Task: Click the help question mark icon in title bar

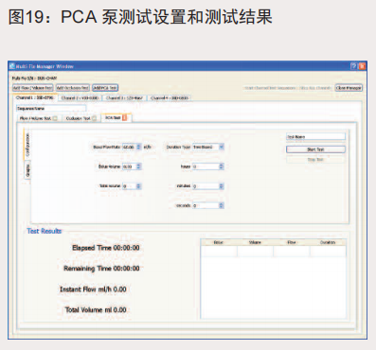Action: 353,66
